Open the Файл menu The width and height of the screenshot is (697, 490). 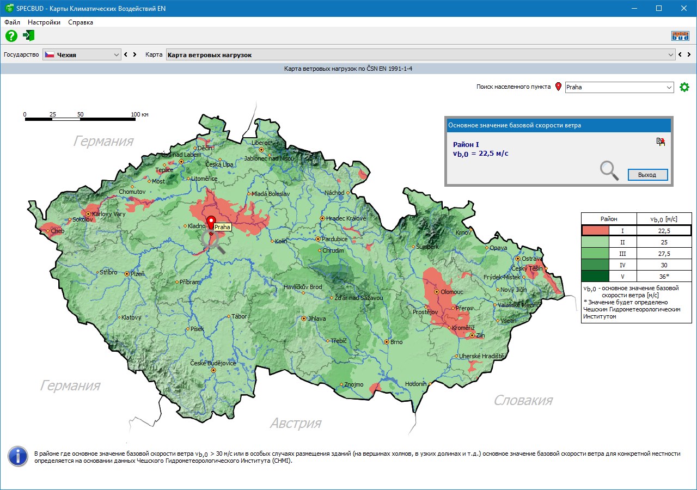(x=12, y=22)
